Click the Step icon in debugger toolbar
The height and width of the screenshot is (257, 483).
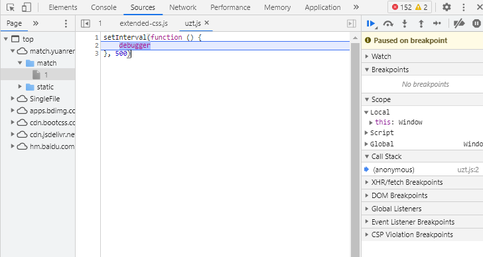[x=437, y=23]
